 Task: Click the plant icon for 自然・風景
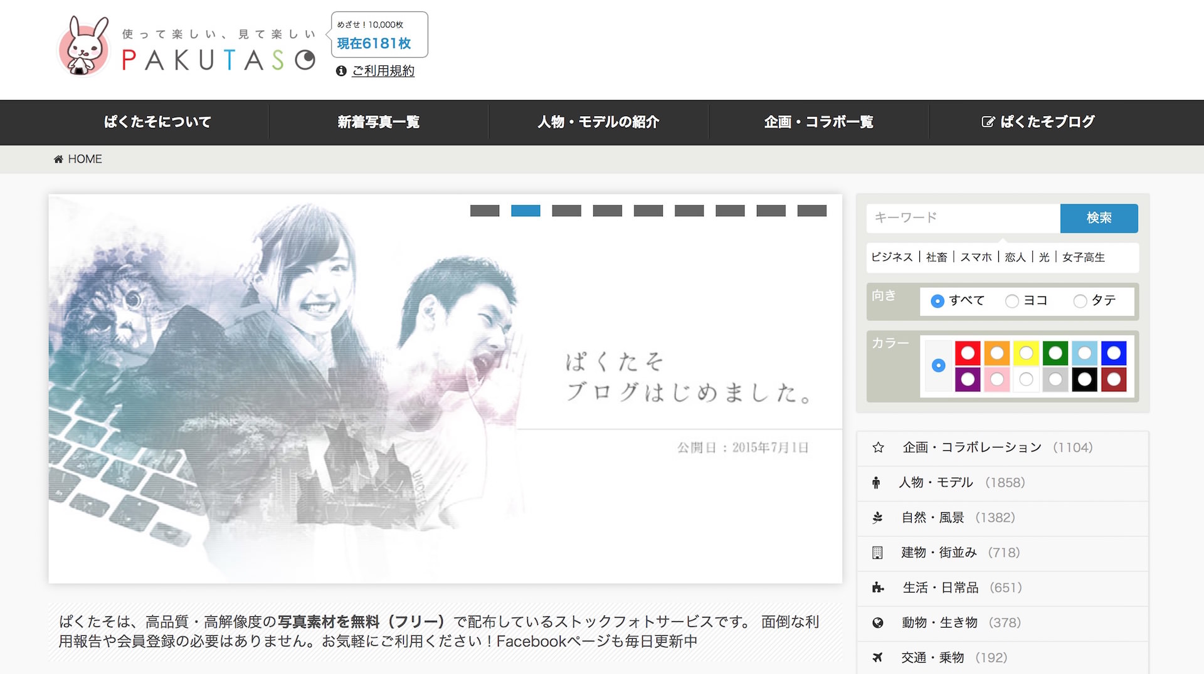tap(877, 518)
